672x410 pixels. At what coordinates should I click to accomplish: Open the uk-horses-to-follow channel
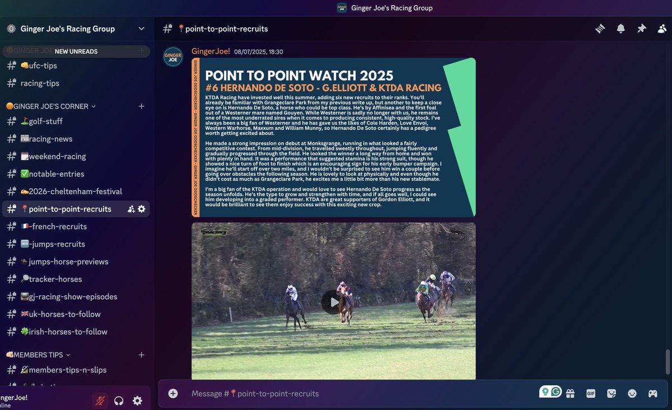(76, 314)
